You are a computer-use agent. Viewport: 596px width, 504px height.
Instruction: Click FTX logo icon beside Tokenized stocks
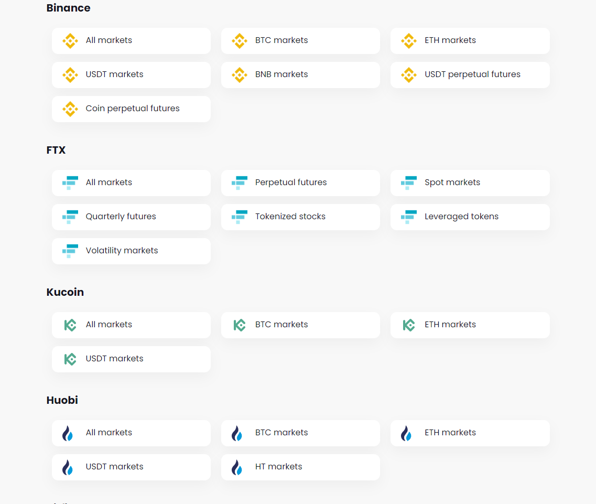(x=240, y=217)
